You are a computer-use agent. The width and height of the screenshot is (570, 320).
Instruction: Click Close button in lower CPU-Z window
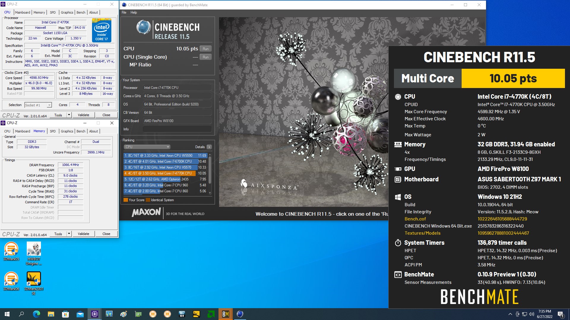tap(106, 234)
